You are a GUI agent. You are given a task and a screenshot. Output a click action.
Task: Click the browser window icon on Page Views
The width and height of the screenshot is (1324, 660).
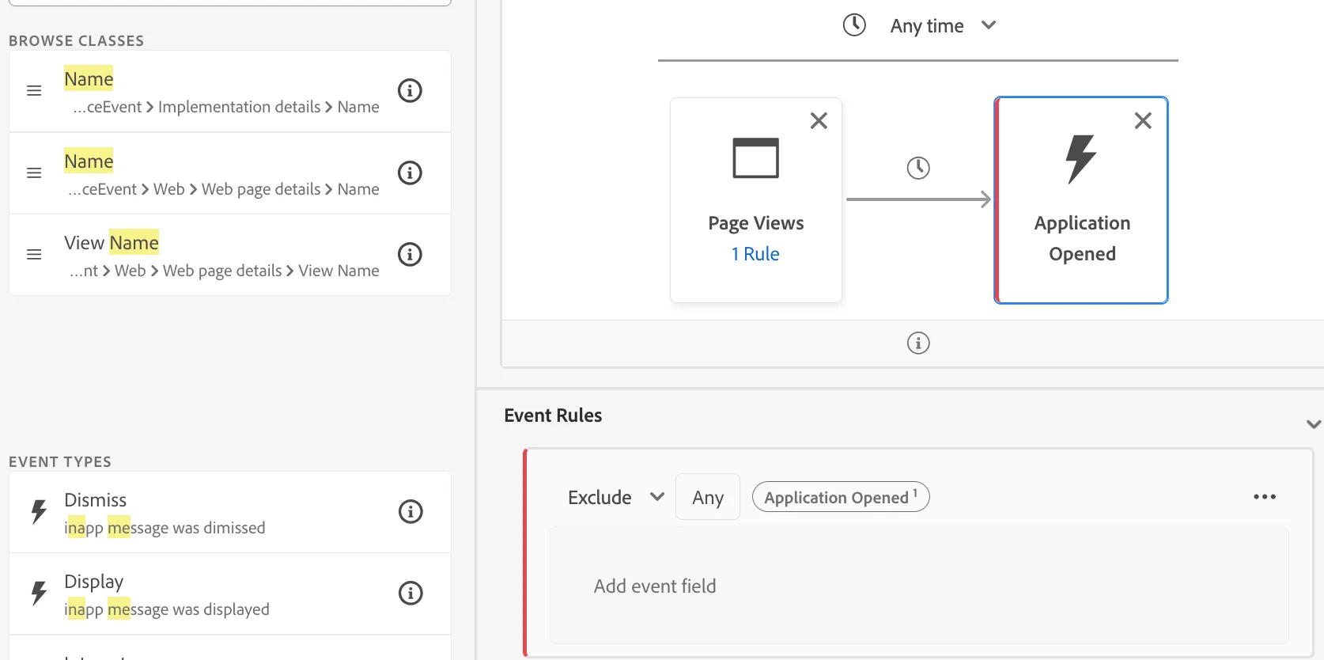click(755, 158)
